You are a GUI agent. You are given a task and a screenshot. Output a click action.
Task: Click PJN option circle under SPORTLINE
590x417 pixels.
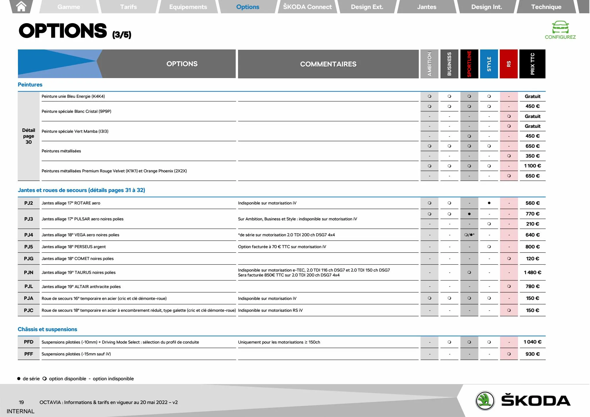[x=469, y=272]
